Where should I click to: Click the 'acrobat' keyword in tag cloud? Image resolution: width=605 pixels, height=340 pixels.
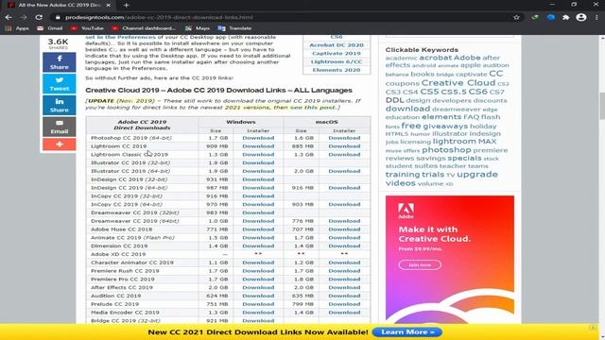pos(435,58)
